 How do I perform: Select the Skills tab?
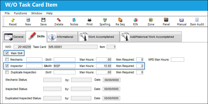(x=36, y=37)
